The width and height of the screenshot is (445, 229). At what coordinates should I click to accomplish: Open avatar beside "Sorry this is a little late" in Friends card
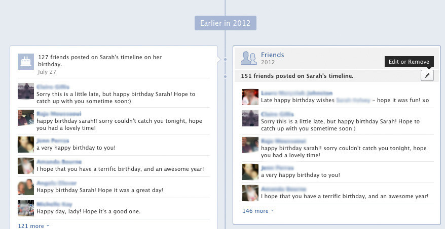pyautogui.click(x=250, y=118)
